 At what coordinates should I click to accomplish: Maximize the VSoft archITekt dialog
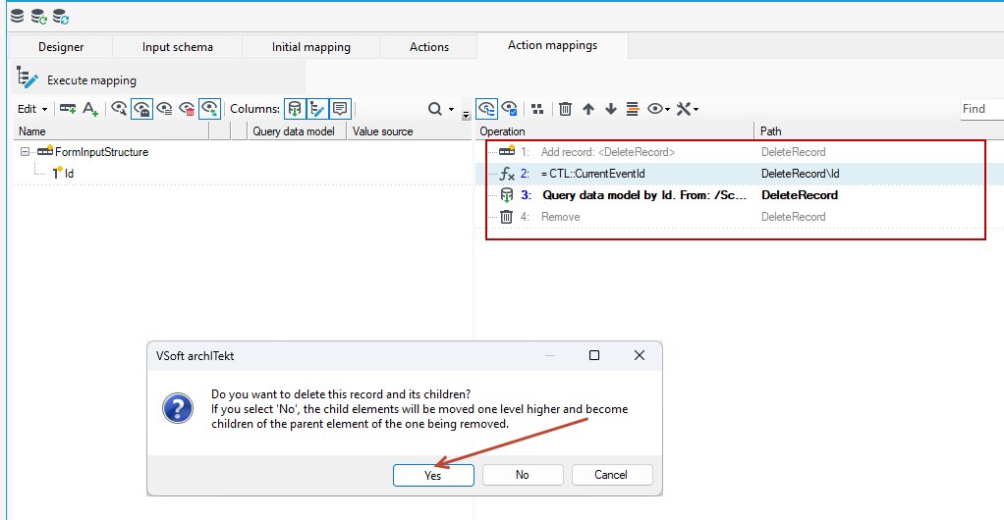click(594, 355)
